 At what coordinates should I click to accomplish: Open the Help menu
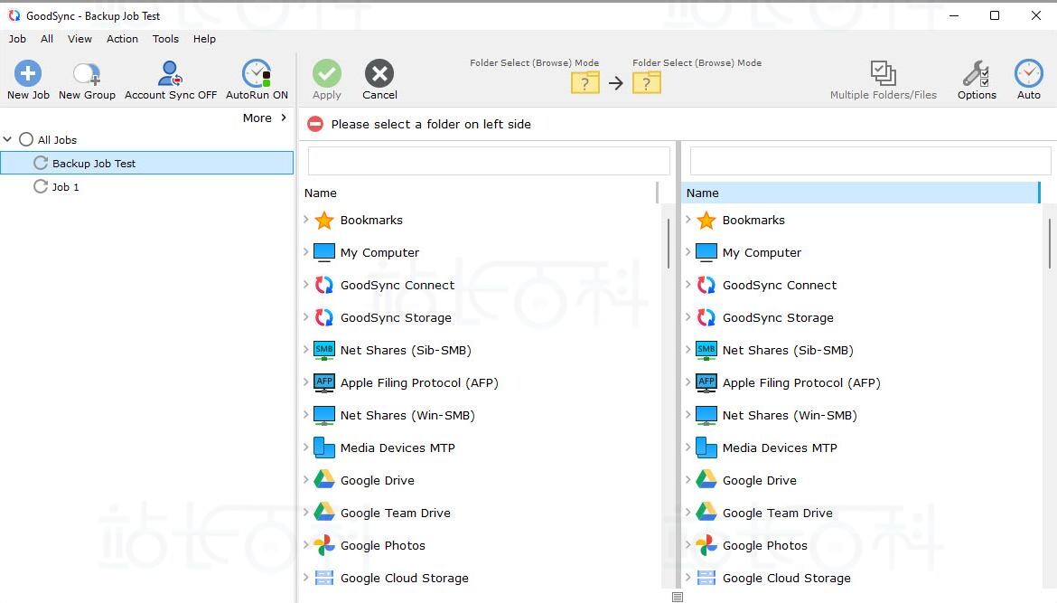204,39
